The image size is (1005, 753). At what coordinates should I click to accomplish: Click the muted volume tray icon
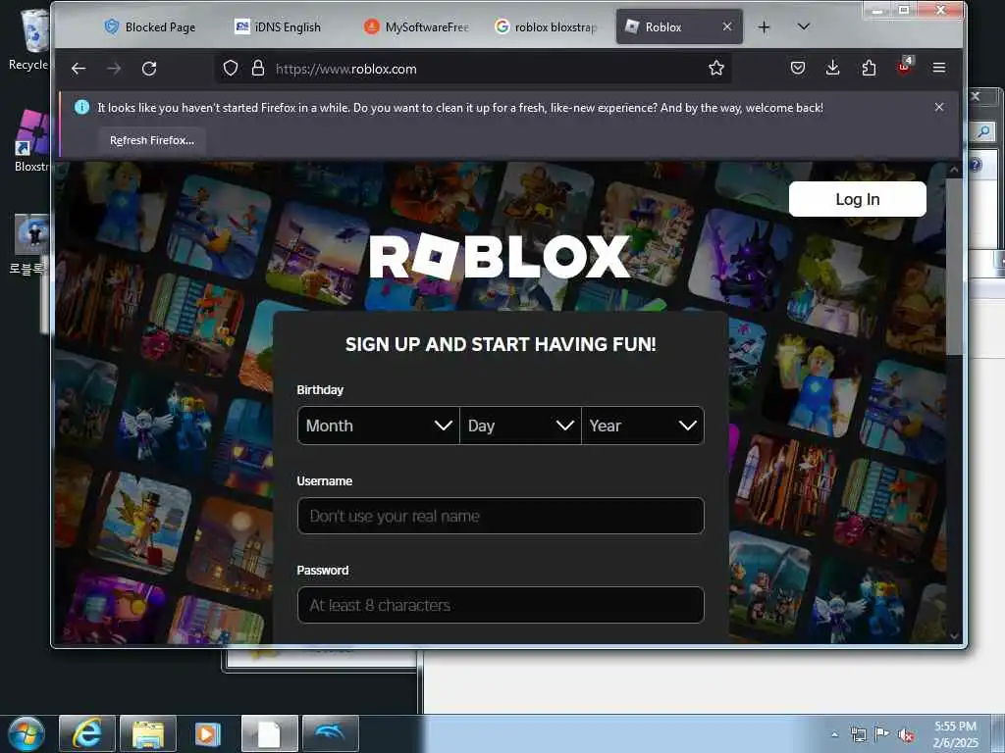pyautogui.click(x=906, y=734)
